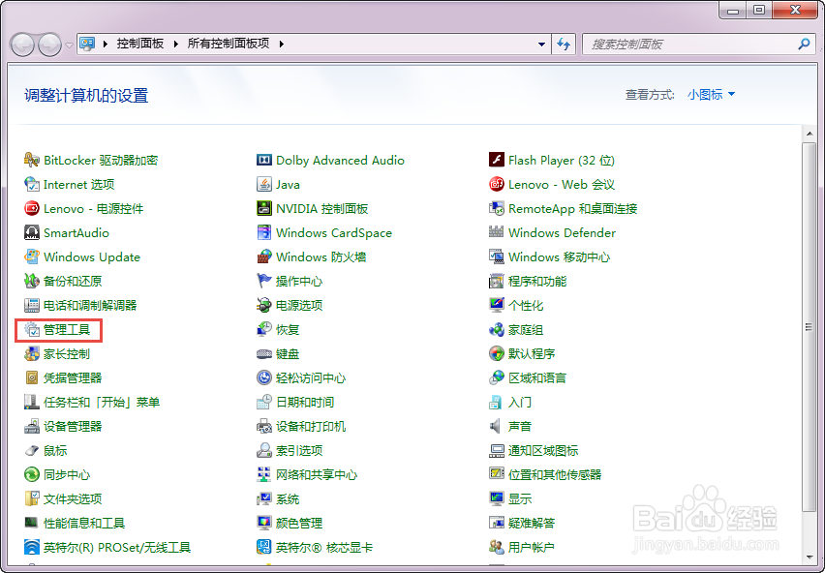825x573 pixels.
Task: Click the Dolby Advanced Audio icon
Action: click(x=264, y=160)
